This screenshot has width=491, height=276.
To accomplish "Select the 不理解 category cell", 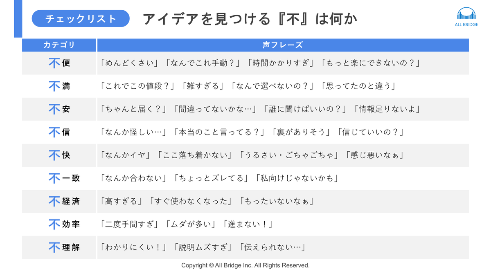I will click(59, 247).
